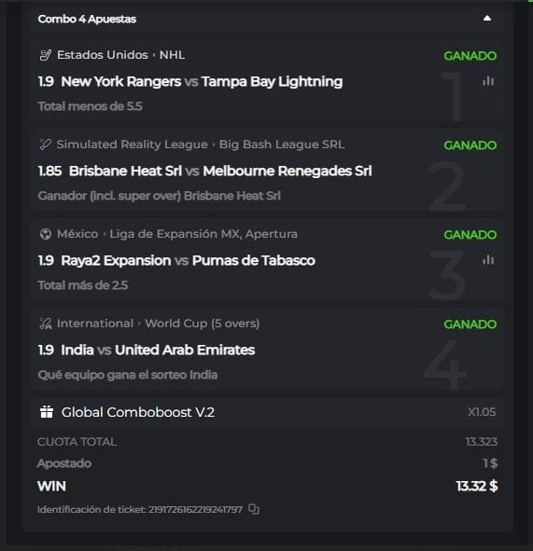
Task: Open Brisbane Heat Srl vs Melbourne Renegades
Action: coord(220,172)
